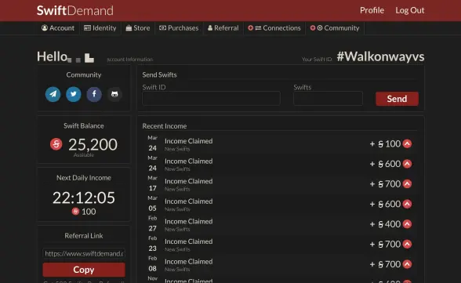Select the referral link URL field
The image size is (461, 283).
pos(84,253)
